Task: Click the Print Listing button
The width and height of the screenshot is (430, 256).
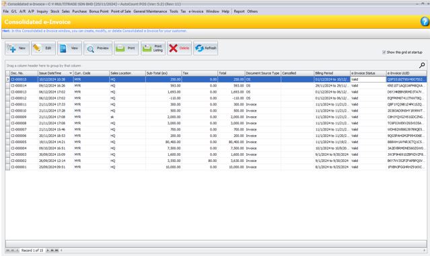Action: click(x=153, y=48)
